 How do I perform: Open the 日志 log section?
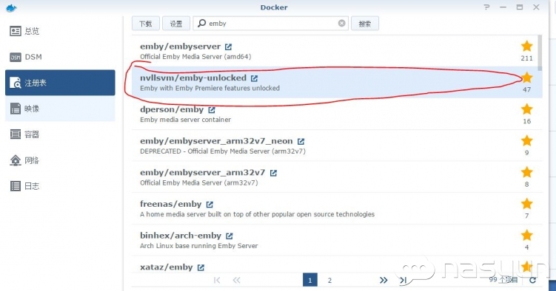60,186
